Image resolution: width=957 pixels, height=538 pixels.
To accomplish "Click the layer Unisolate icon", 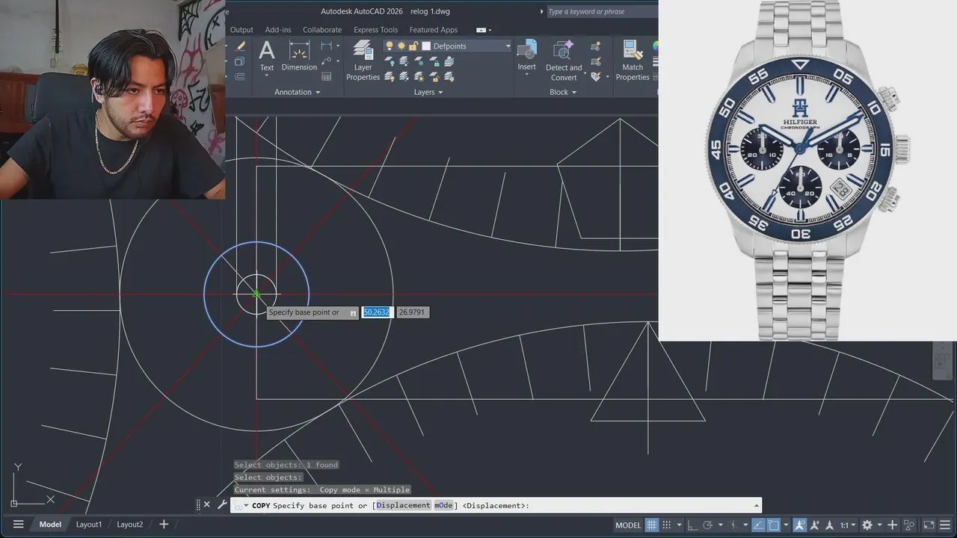I will point(404,77).
